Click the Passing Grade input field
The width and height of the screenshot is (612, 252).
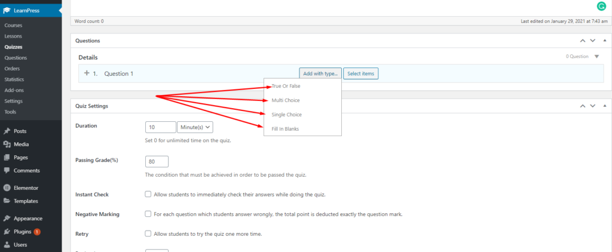coord(157,161)
